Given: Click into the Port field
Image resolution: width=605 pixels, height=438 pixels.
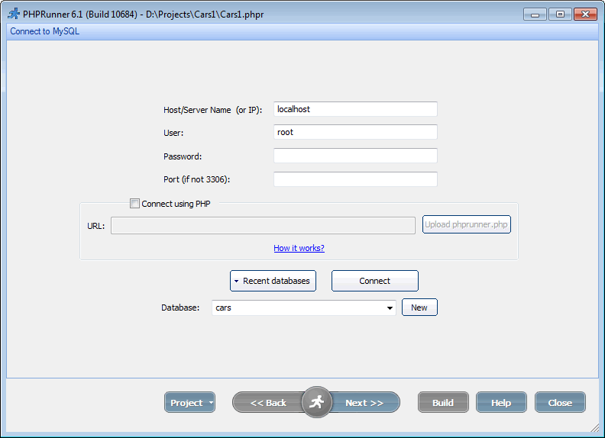Looking at the screenshot, I should point(355,179).
